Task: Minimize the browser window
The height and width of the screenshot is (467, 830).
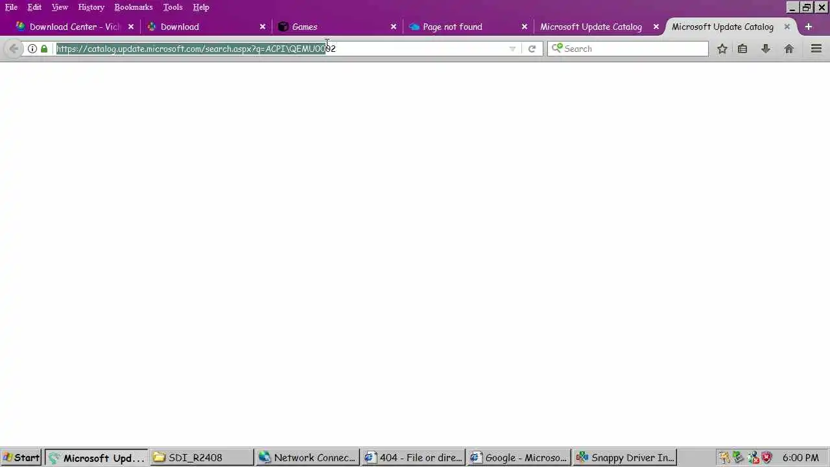Action: point(792,7)
